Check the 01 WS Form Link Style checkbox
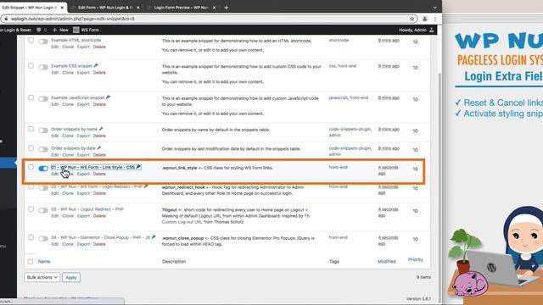The image size is (543, 305). click(x=31, y=168)
